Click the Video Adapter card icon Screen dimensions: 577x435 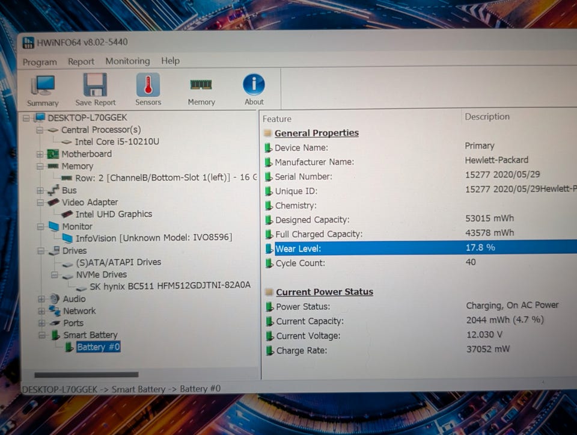pos(53,202)
